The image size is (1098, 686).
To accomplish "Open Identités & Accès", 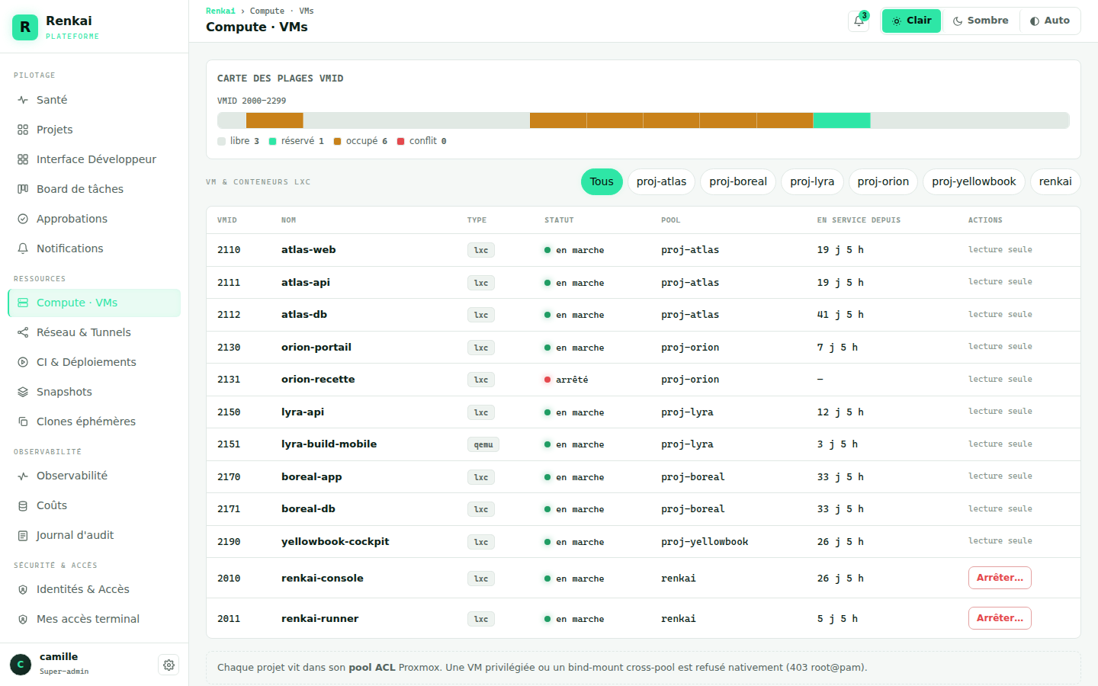I will coord(95,589).
